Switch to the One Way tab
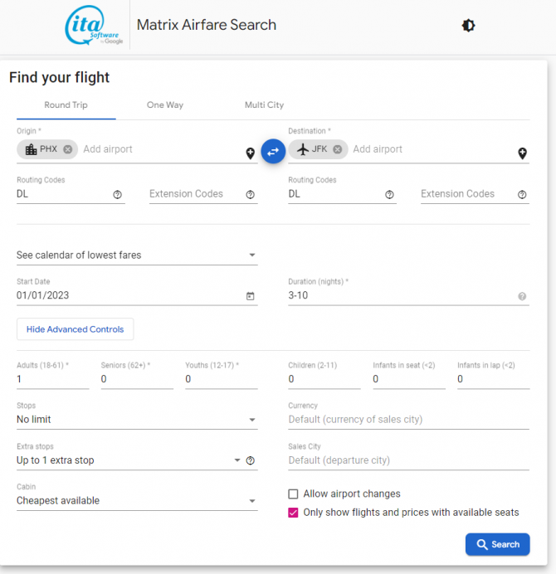Viewport: 556px width, 574px height. point(165,105)
